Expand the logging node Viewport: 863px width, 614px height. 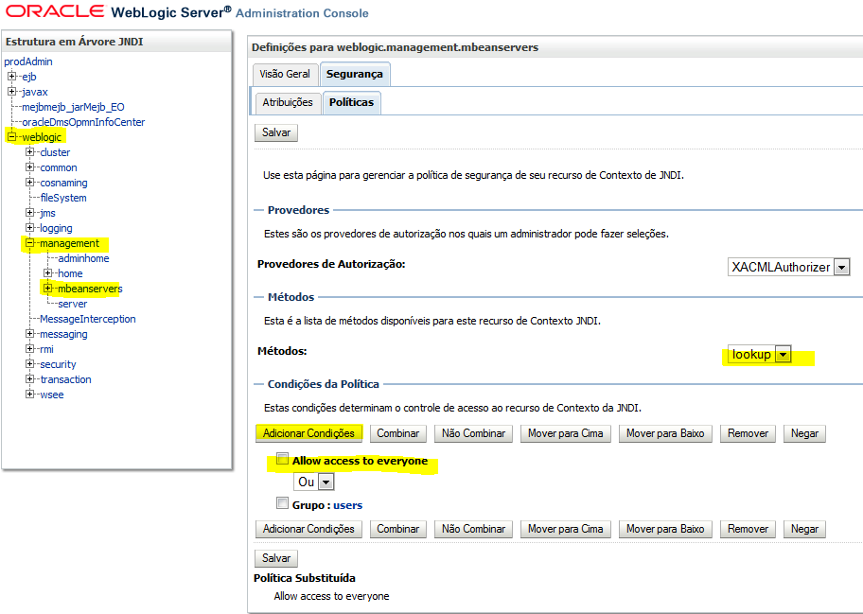29,227
